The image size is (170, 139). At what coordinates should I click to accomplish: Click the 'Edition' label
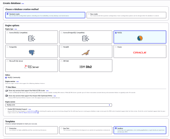(8, 75)
